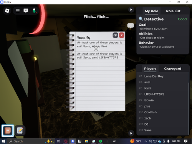The image size is (192, 144).
Task: Open the volume speaker control
Action: point(150,141)
